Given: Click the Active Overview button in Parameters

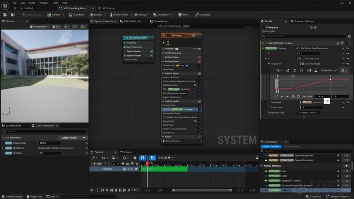Looking at the screenshot, I should tap(271, 147).
